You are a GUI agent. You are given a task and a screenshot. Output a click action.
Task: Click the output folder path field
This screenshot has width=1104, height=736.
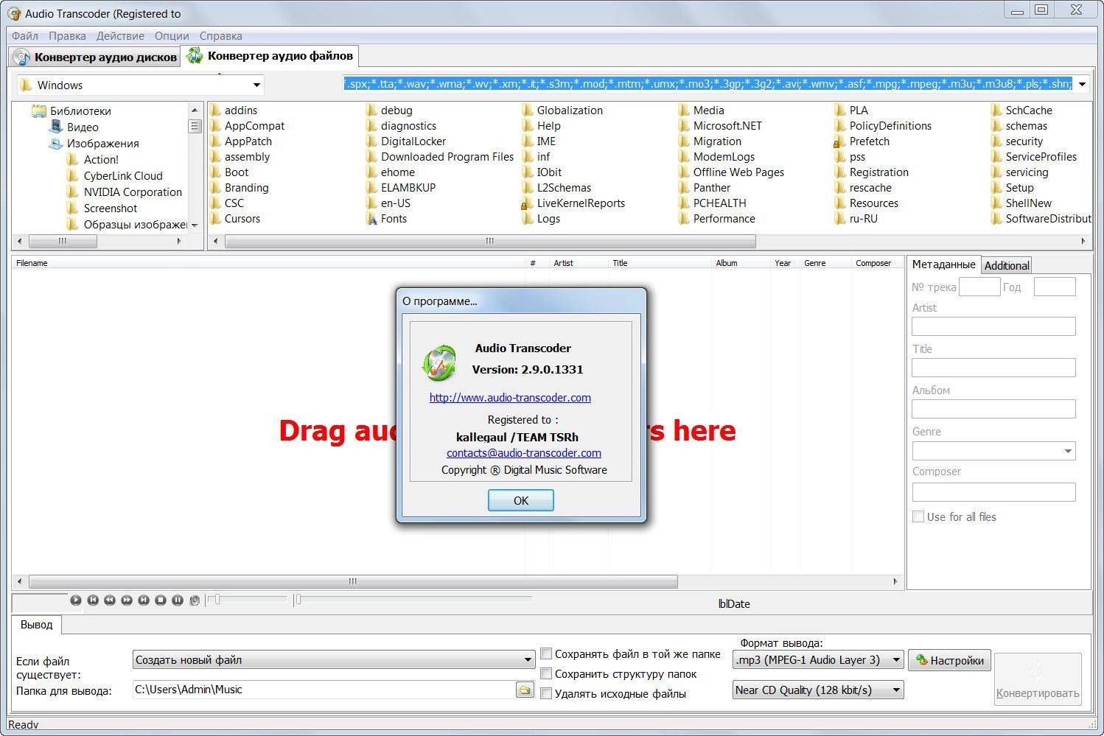(x=323, y=690)
